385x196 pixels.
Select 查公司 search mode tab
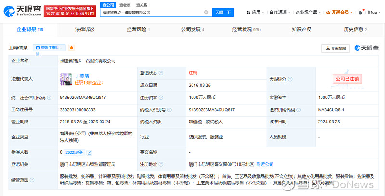click(x=108, y=5)
